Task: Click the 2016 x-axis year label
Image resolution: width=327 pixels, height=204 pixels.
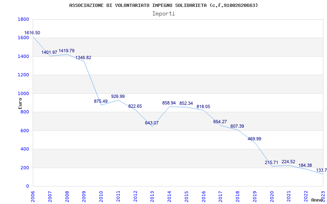Action: pyautogui.click(x=204, y=196)
